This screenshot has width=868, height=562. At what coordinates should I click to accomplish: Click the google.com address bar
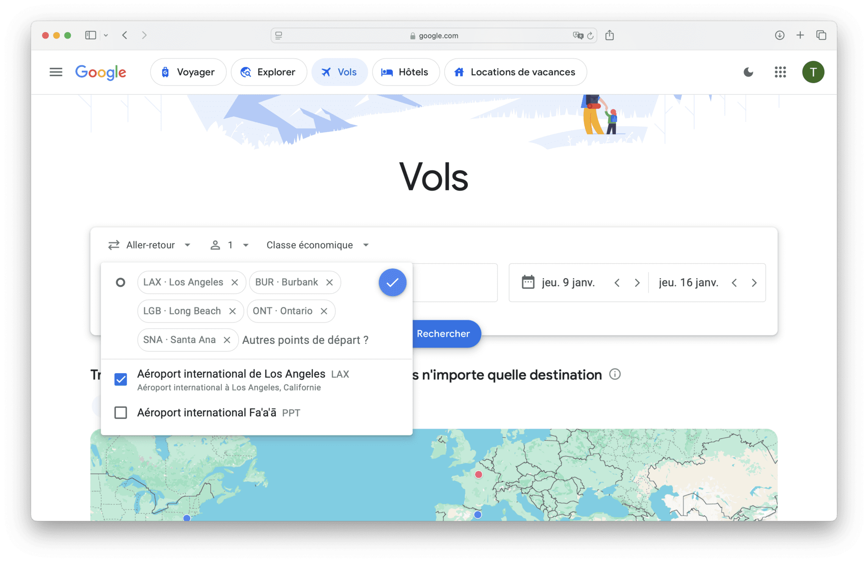[434, 36]
